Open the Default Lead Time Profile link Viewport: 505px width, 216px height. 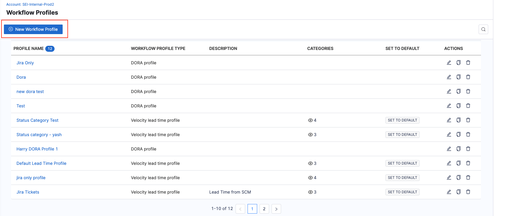tap(41, 163)
